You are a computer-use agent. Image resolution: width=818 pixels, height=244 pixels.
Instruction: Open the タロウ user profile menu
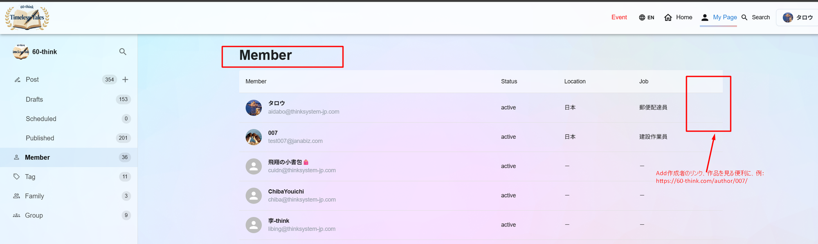pos(798,18)
